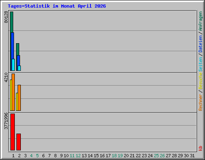Click day label 30 on the axis

[186, 156]
